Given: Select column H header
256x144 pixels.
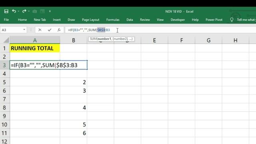Looking at the screenshot, I should click(236, 40).
